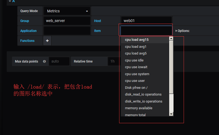Select cpu load avg15 from list

[x=137, y=40]
